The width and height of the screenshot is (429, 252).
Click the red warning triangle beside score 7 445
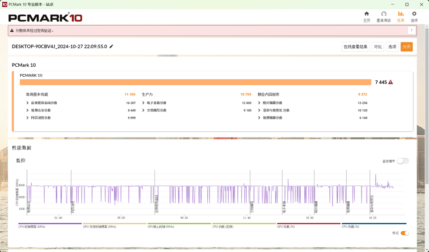(x=391, y=82)
